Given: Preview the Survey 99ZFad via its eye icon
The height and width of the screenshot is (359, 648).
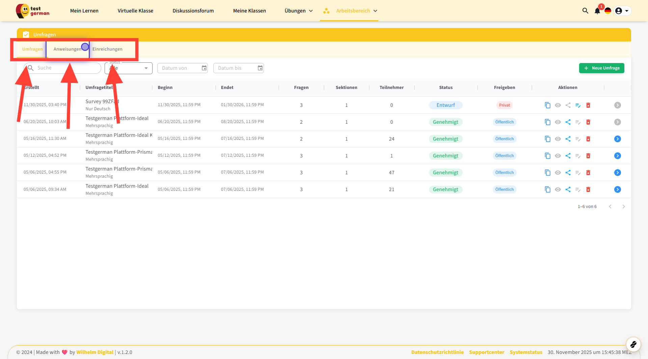Looking at the screenshot, I should pyautogui.click(x=558, y=105).
